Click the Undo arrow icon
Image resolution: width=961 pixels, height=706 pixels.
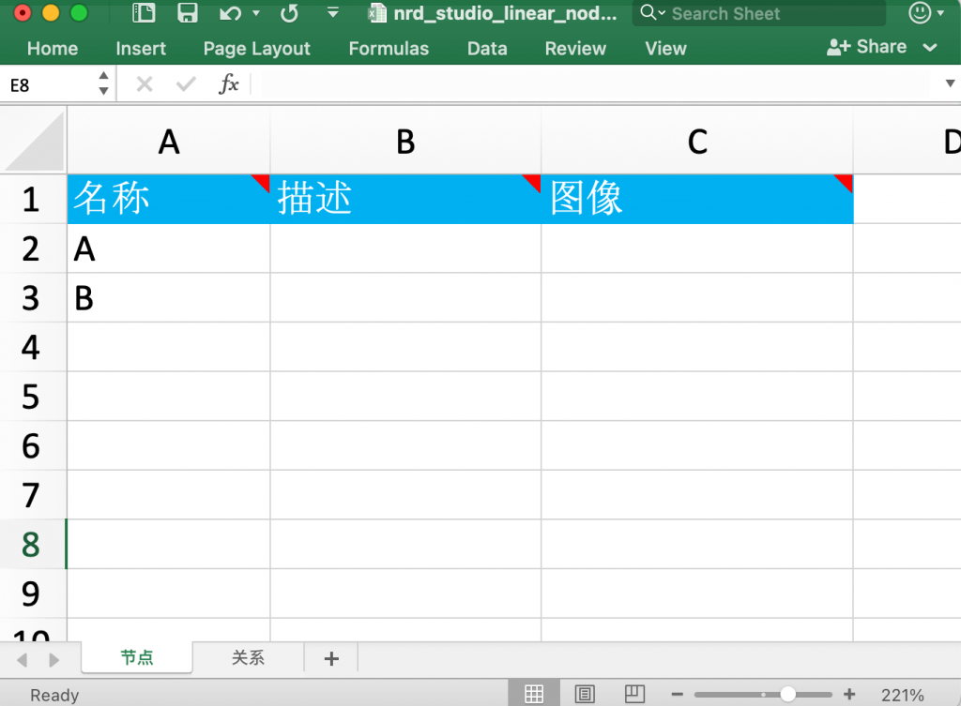click(x=230, y=13)
